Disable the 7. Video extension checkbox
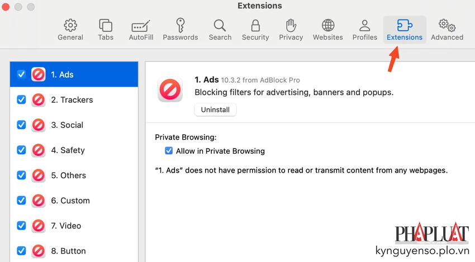 [x=21, y=226]
